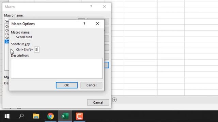218x122 pixels.
Task: Add a new sheet with plus icon
Action: (x=114, y=100)
